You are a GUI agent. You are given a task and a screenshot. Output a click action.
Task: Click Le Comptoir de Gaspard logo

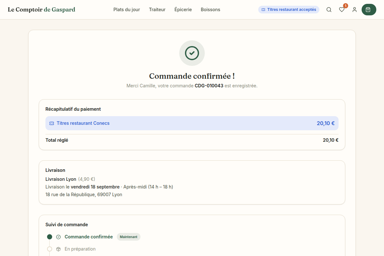[42, 10]
